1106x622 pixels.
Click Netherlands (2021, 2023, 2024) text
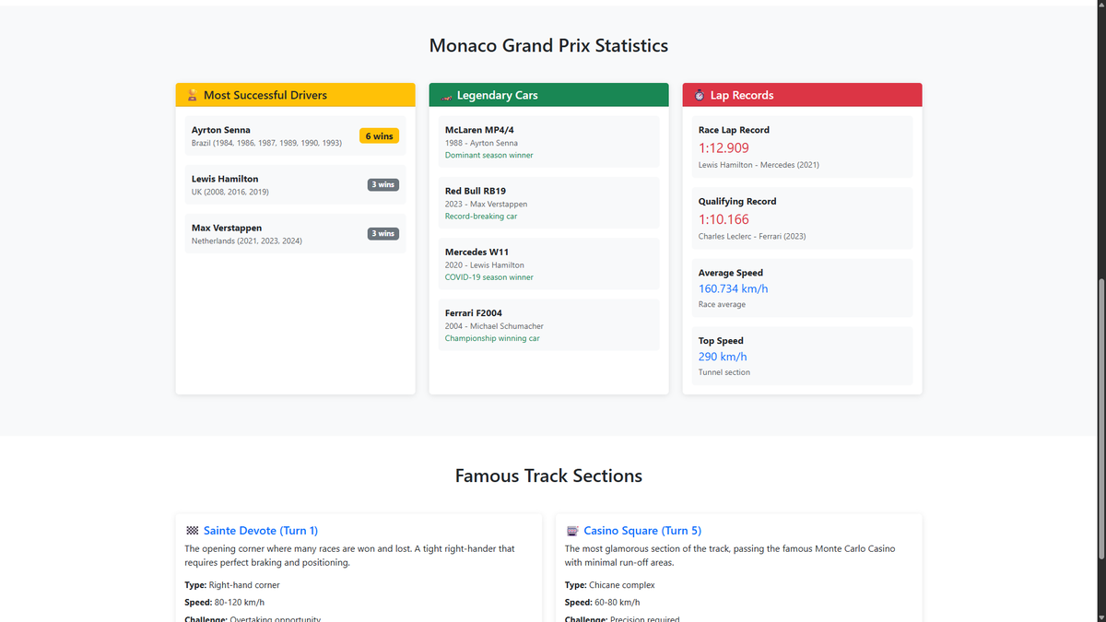[x=247, y=241]
